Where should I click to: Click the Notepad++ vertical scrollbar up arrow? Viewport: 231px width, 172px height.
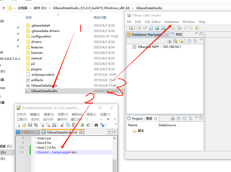tap(115, 138)
